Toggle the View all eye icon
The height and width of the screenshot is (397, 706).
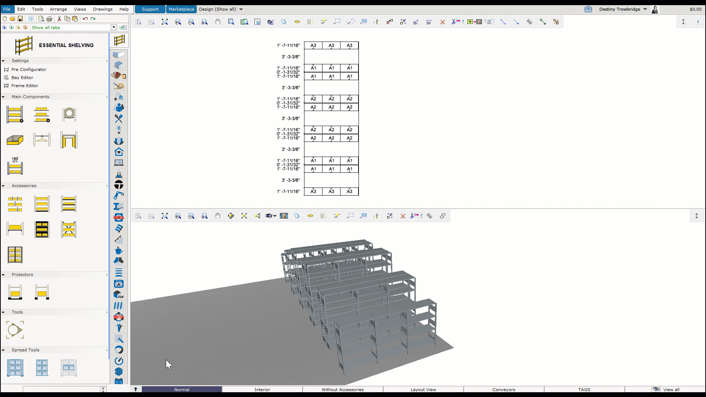pos(656,389)
